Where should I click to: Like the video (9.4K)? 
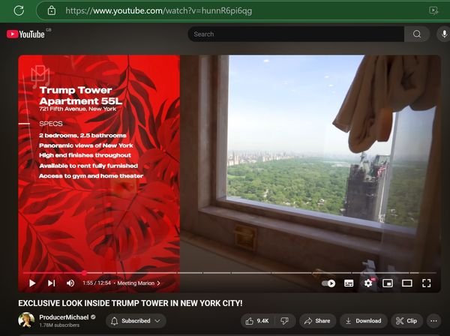257,321
